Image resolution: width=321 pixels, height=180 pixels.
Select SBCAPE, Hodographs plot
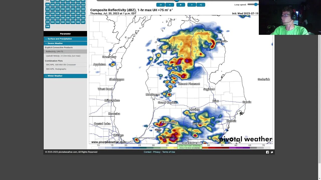[x=65, y=69]
